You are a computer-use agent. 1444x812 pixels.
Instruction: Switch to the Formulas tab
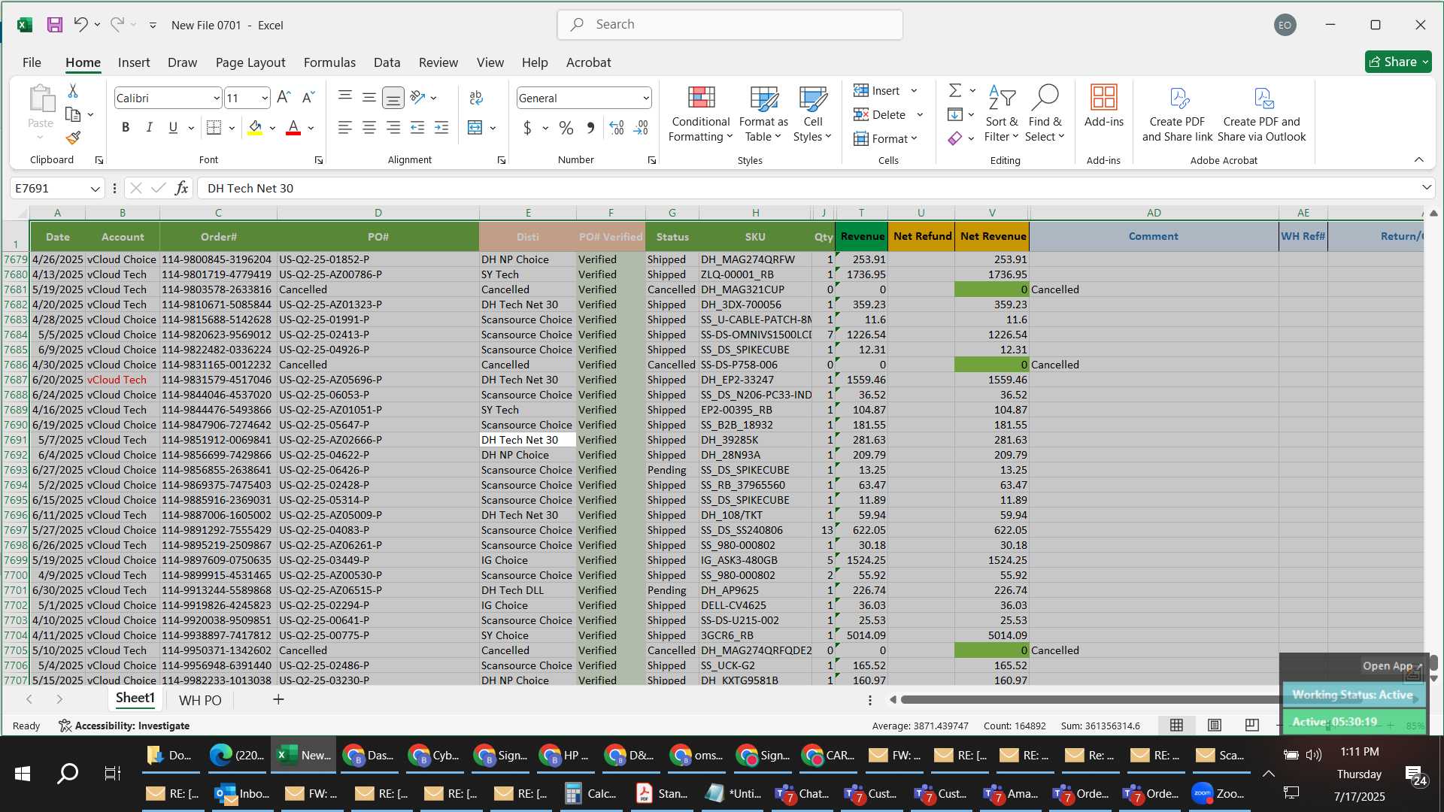329,62
